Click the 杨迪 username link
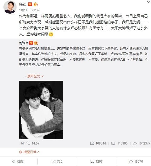The width and height of the screenshot is (151, 166). click(23, 4)
